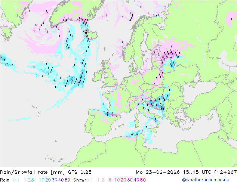Click the 'Rain/Snowfall rate [mm]' title text
Viewport: 237px width, 183px height.
pyautogui.click(x=33, y=172)
